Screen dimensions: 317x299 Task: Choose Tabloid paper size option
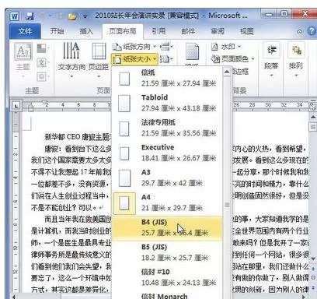167,103
